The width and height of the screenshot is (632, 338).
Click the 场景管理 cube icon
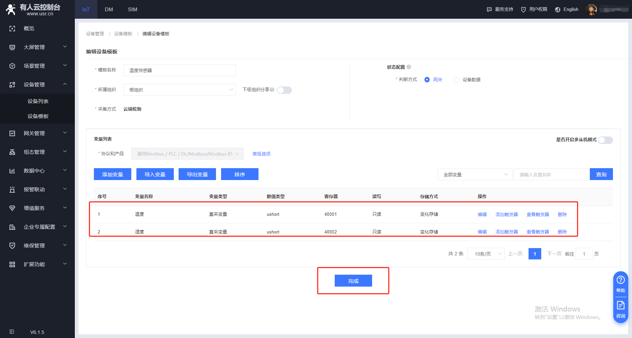(12, 66)
